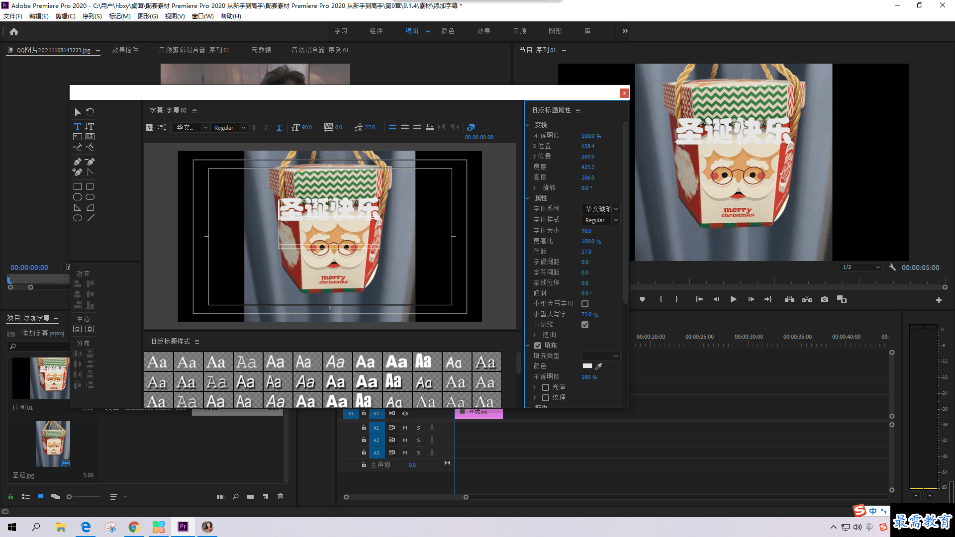Select the Selection arrow tool in title designer
Image resolution: width=955 pixels, height=537 pixels.
point(78,112)
